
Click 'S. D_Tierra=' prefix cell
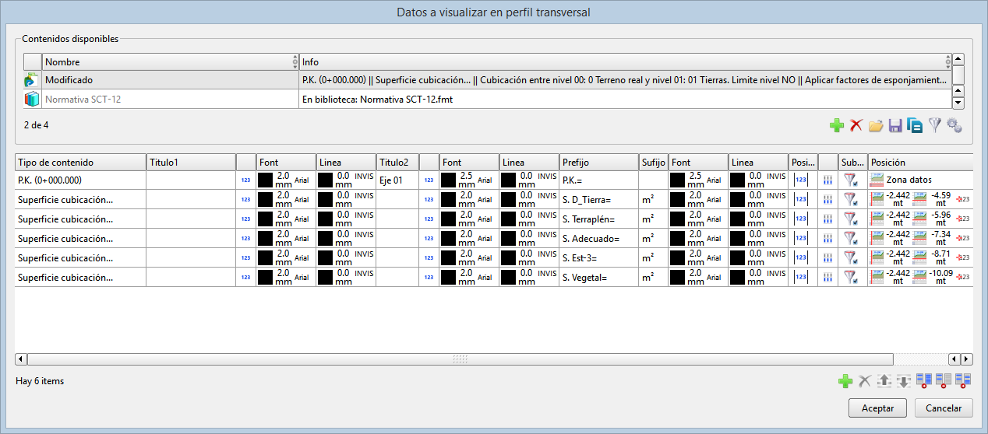click(598, 199)
